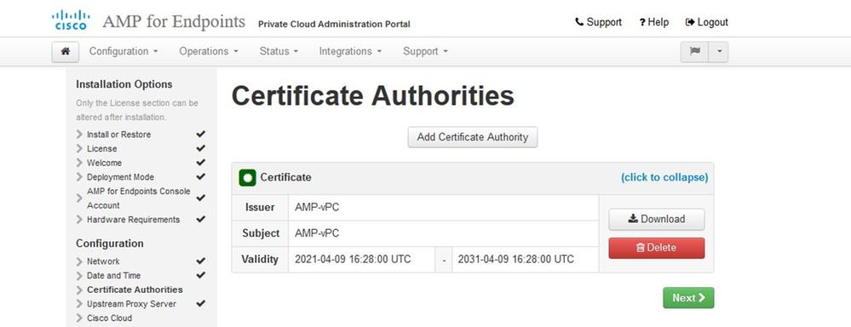Open the Configuration menu

click(x=124, y=51)
